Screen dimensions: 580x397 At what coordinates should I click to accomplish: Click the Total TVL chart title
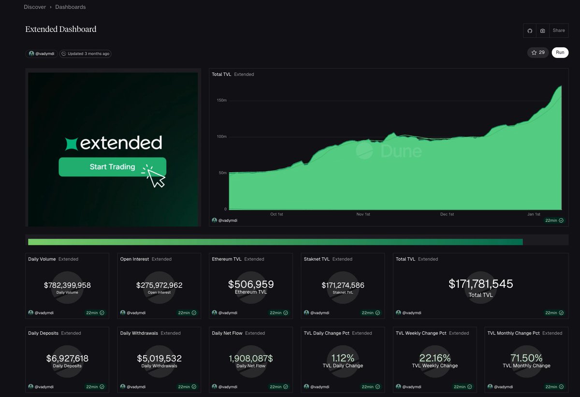point(221,74)
